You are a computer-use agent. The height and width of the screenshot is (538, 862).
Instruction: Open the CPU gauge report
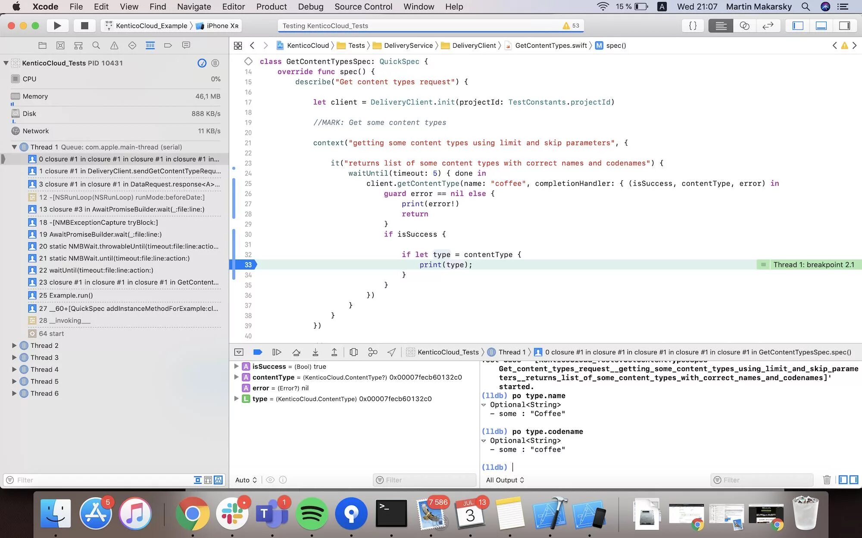pos(116,79)
